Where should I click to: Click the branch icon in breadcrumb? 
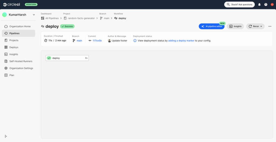(101, 18)
